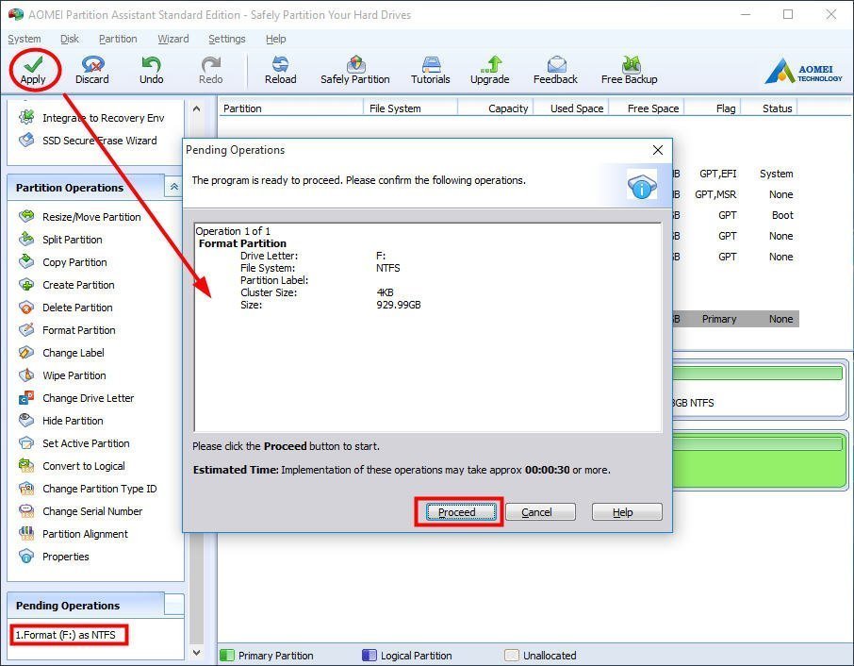This screenshot has width=854, height=666.
Task: Open Integrate to Recovery Env wizard
Action: pyautogui.click(x=91, y=118)
